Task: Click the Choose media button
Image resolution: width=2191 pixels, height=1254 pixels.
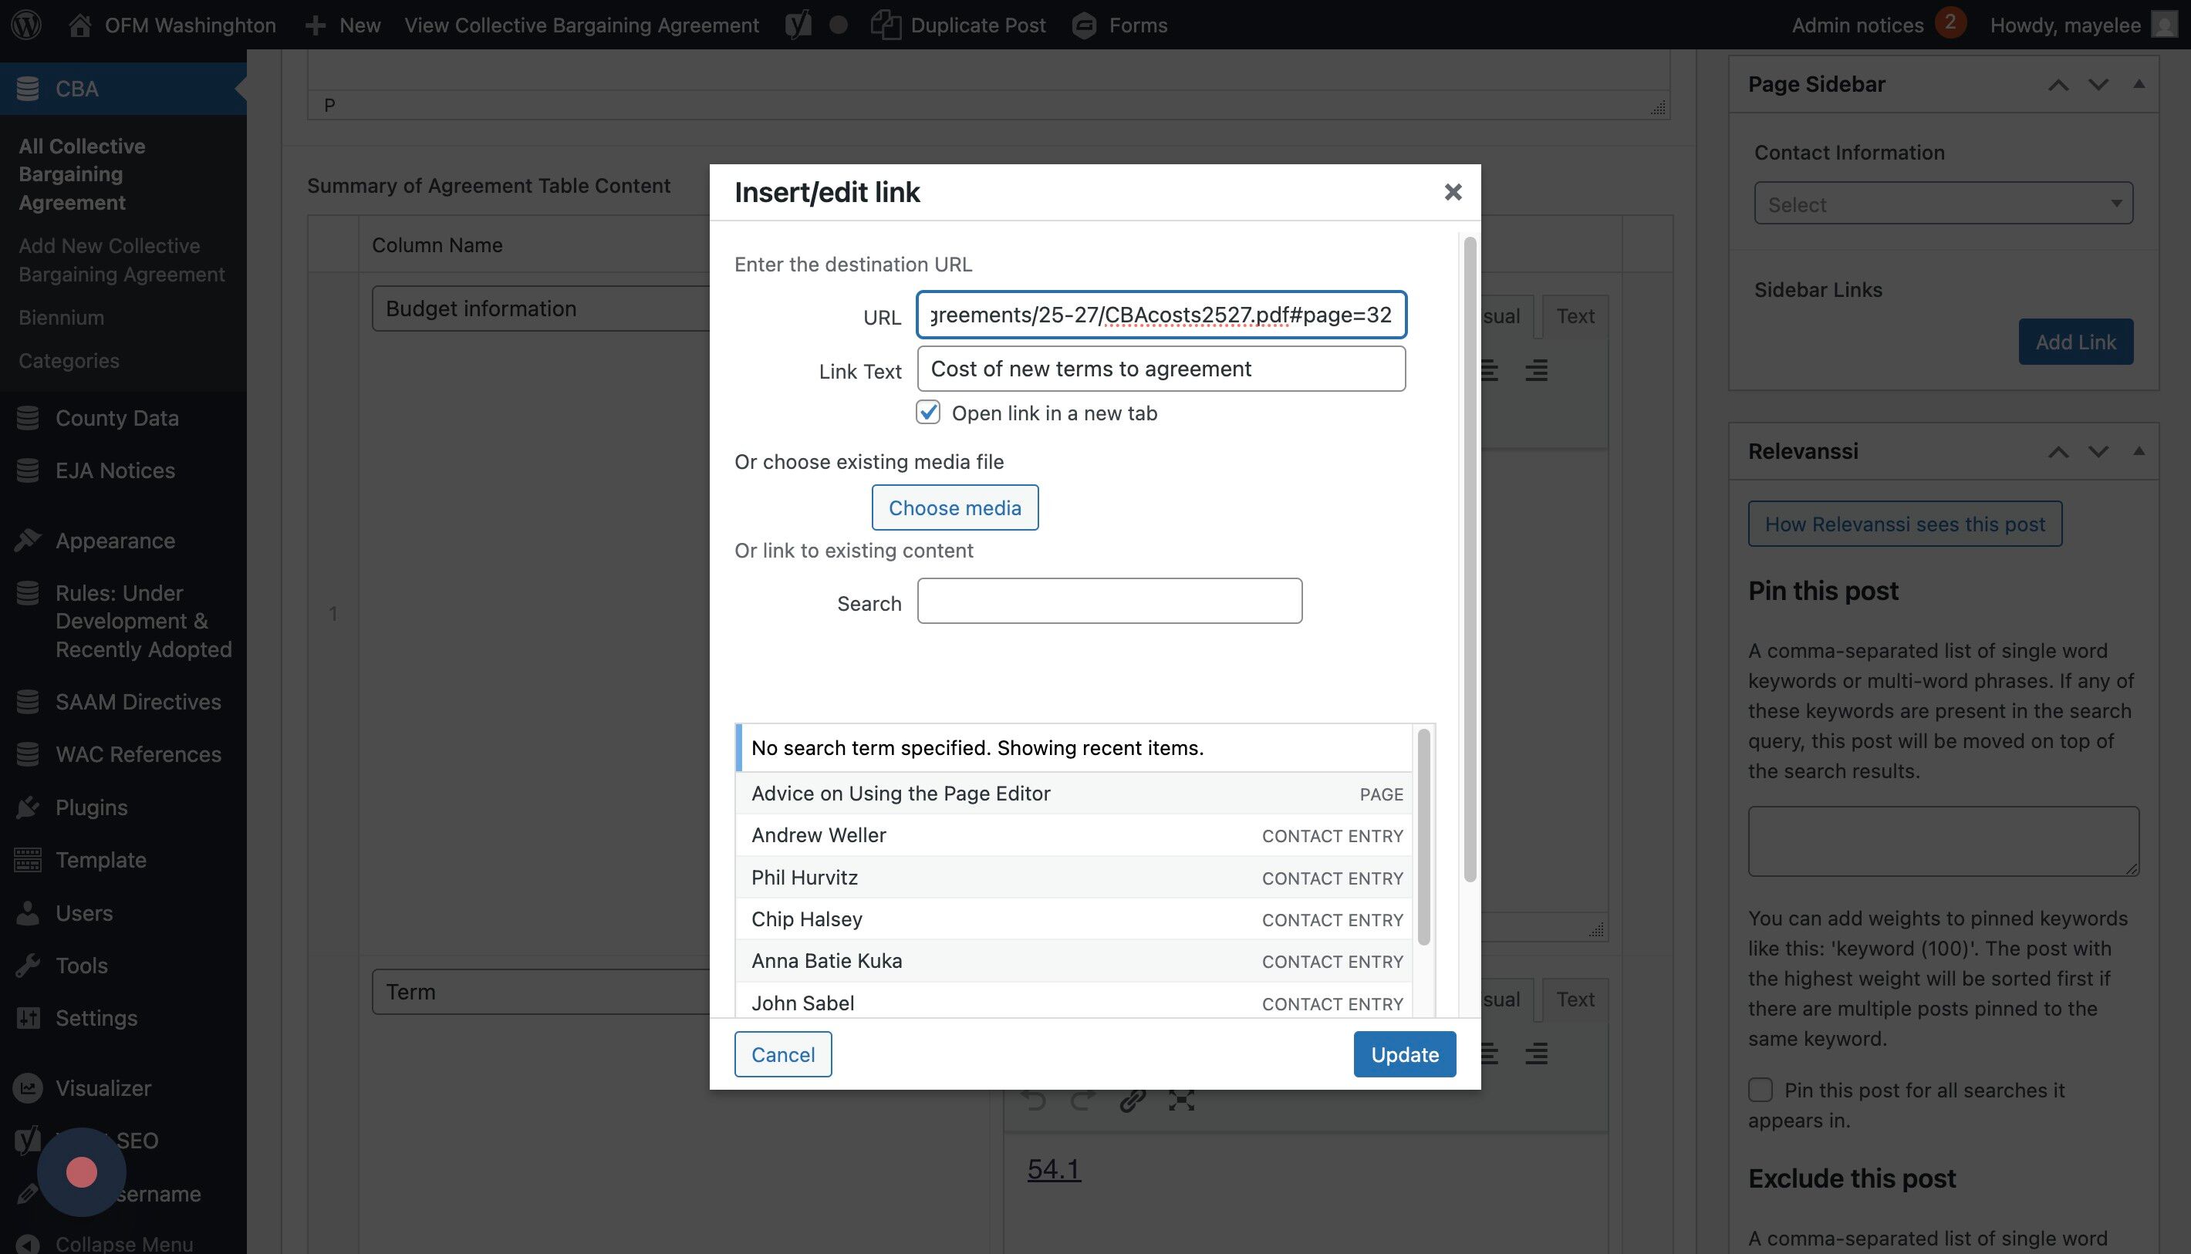Action: point(954,508)
